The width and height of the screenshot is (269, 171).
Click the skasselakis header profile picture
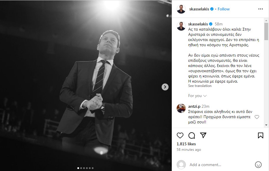[181, 9]
